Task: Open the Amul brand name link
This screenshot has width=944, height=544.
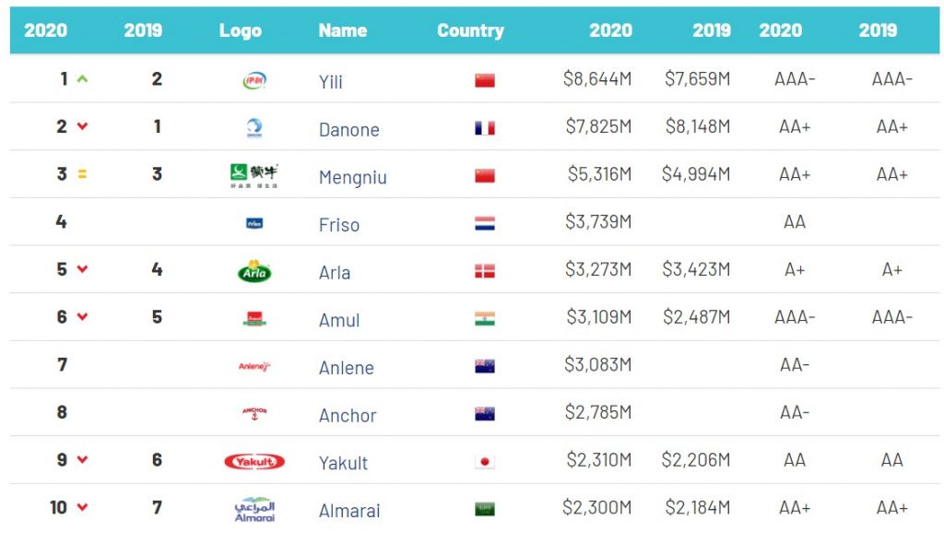Action: (339, 320)
